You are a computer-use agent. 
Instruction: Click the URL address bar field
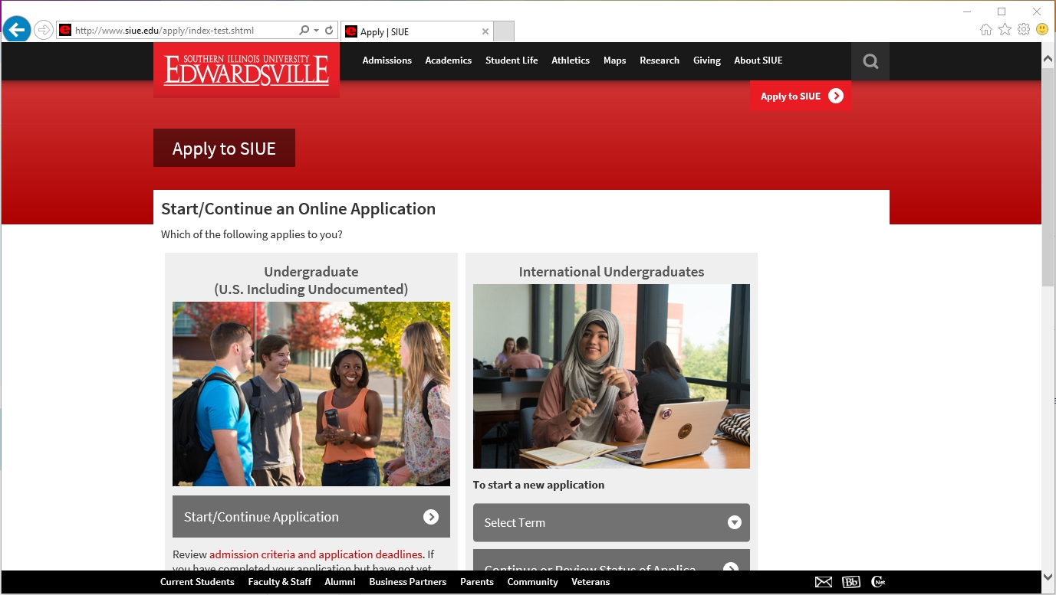[x=184, y=31]
